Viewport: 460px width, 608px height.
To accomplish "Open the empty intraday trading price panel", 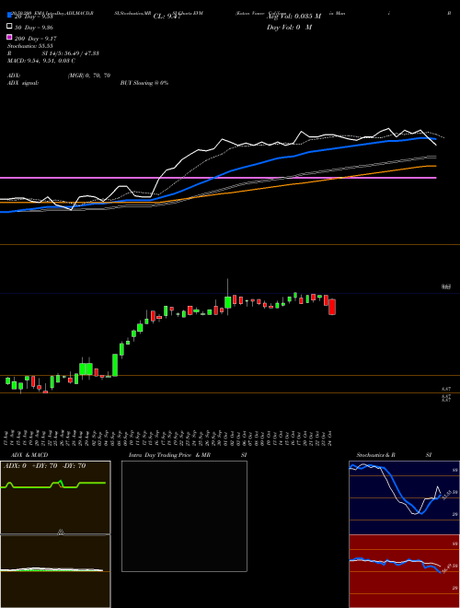I will click(x=184, y=516).
